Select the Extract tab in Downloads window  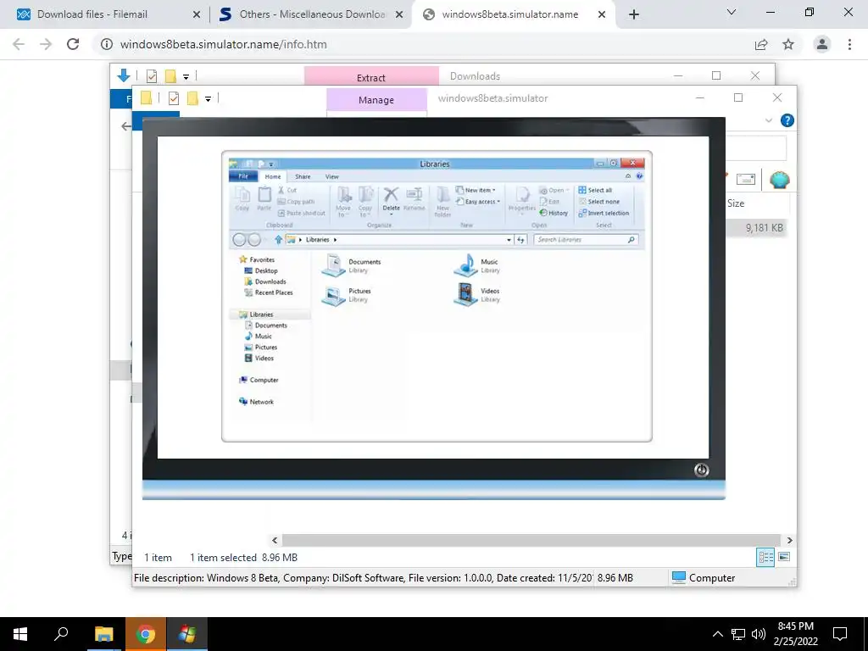point(371,77)
